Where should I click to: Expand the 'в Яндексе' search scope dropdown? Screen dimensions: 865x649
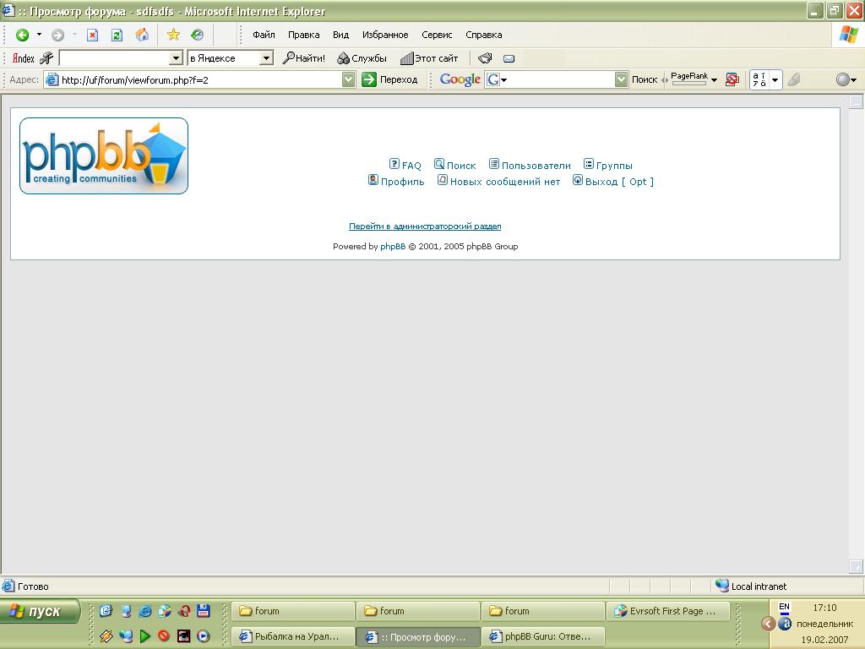tap(266, 58)
